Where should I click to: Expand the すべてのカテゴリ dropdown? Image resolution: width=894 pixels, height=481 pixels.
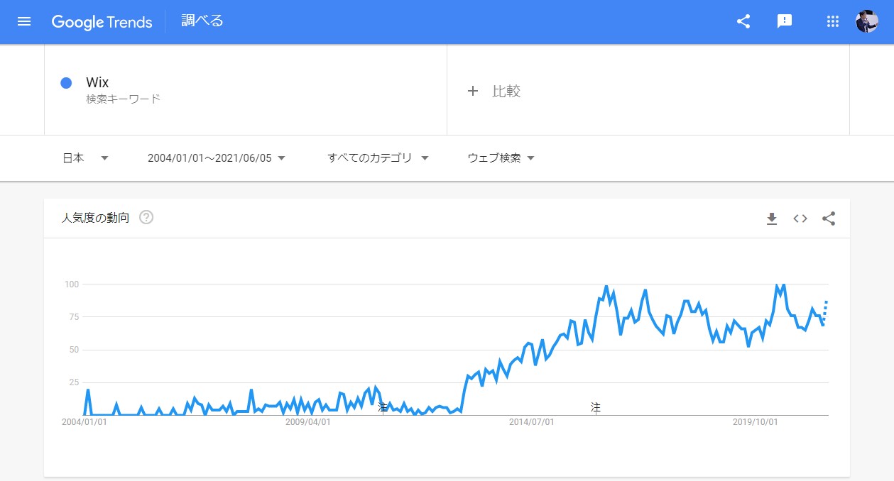378,158
